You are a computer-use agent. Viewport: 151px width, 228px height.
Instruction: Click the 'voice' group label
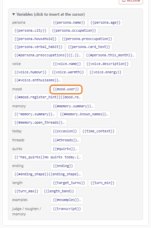click(x=16, y=64)
